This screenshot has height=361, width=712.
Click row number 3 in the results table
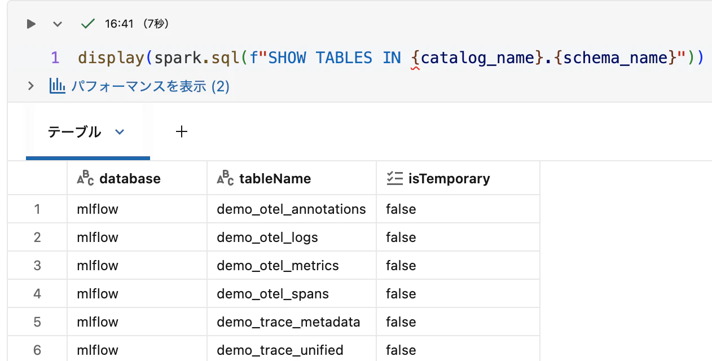37,265
